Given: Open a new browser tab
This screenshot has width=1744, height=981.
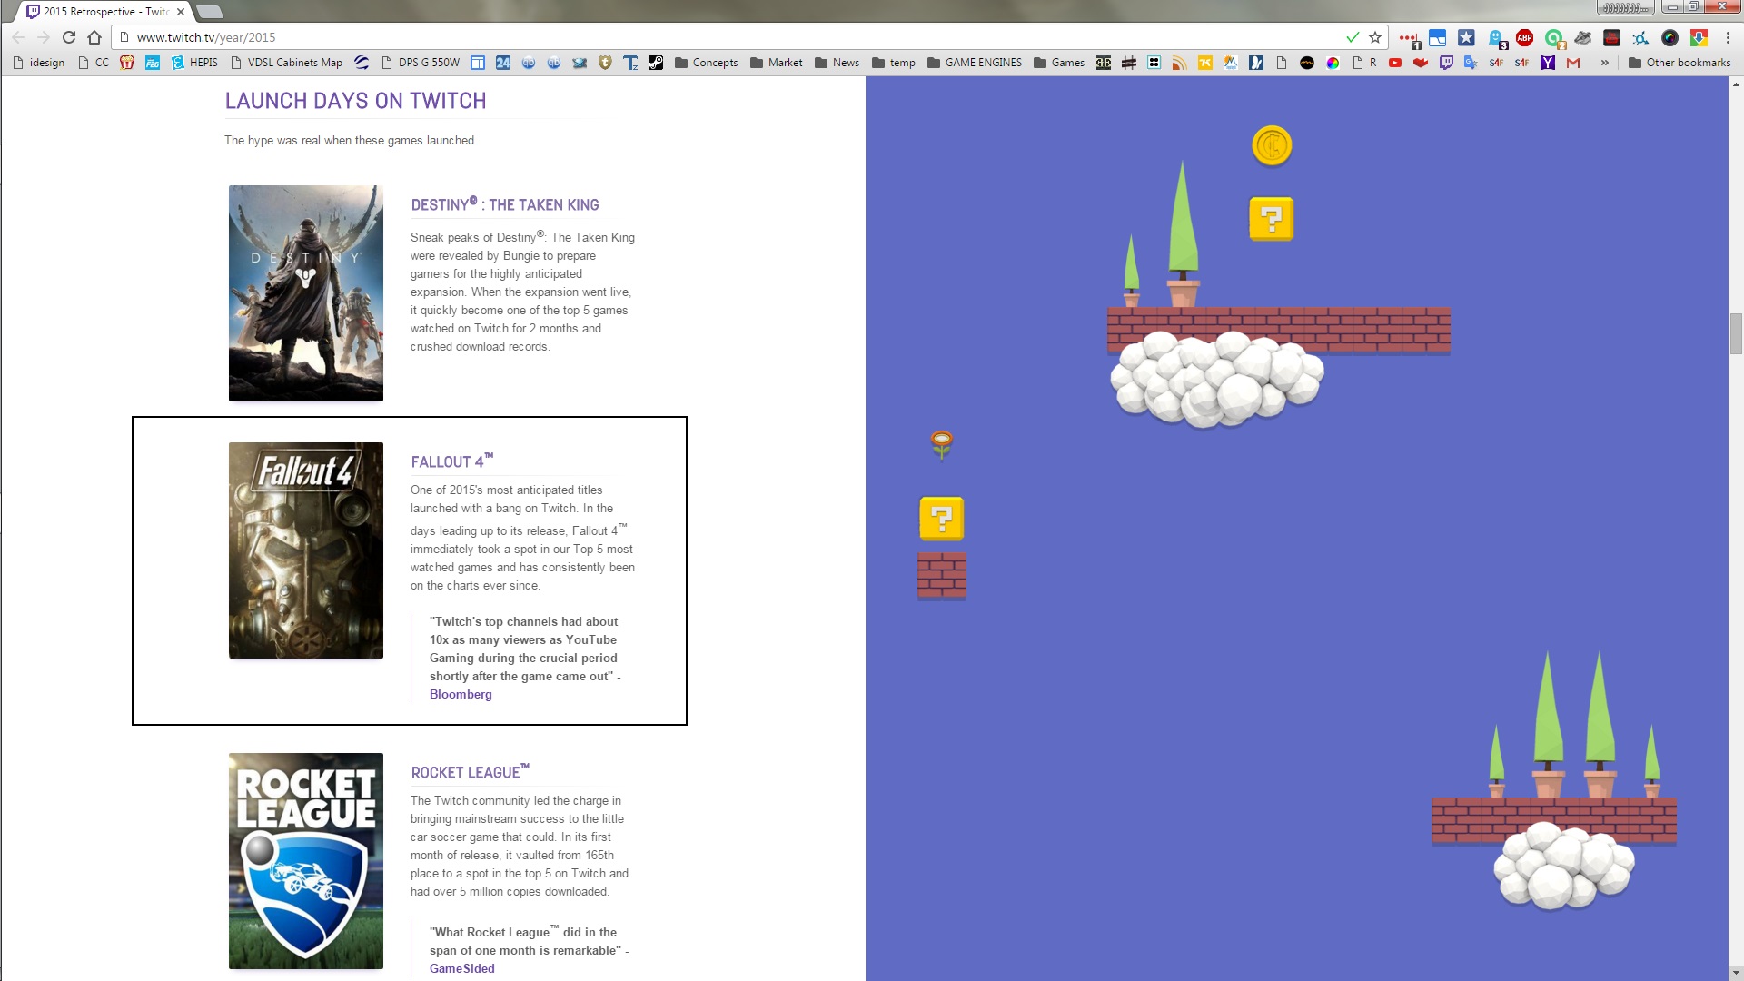Looking at the screenshot, I should pyautogui.click(x=210, y=12).
